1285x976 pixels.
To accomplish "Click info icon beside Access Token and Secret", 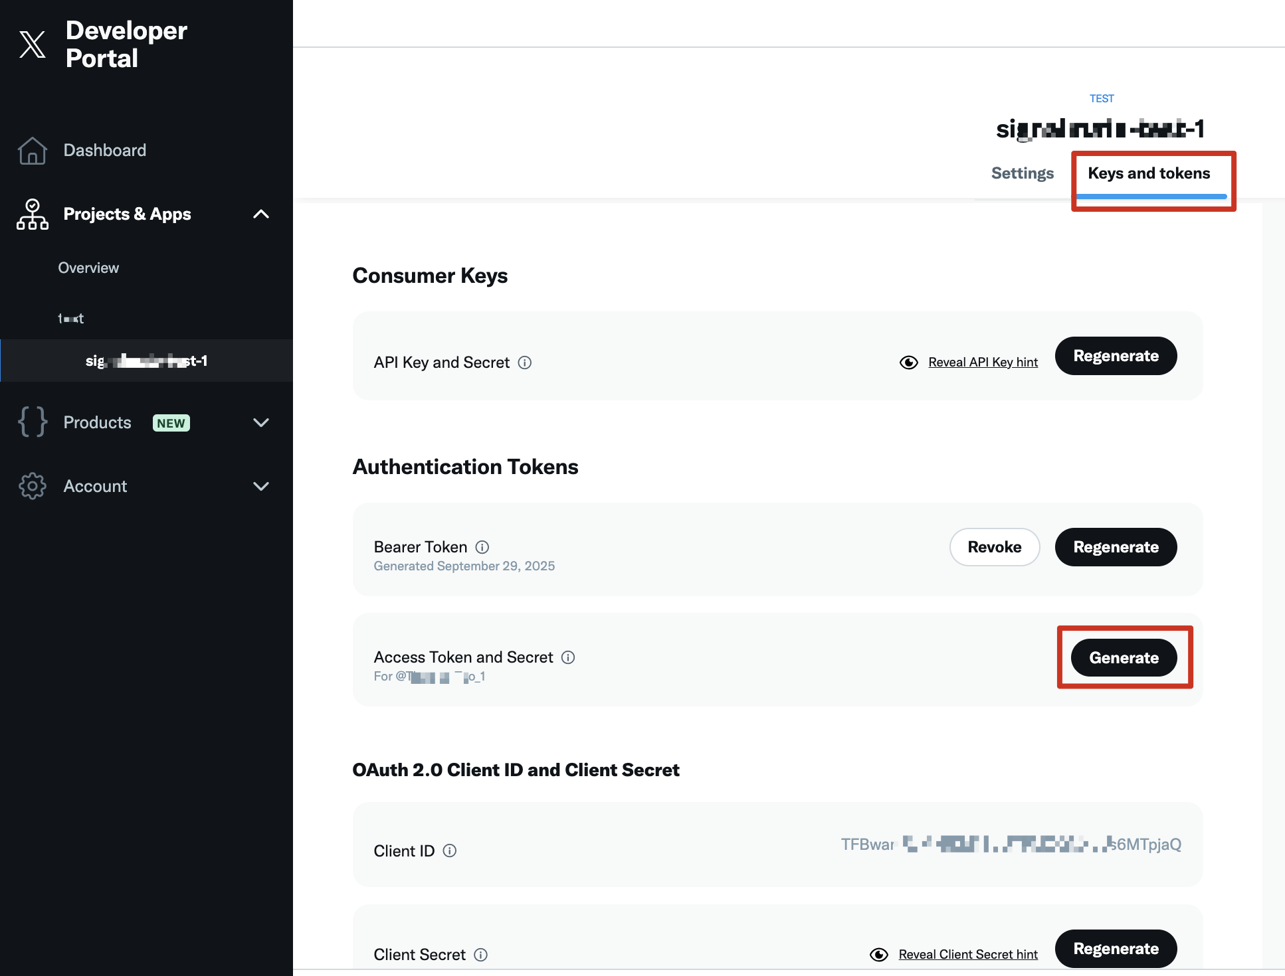I will [x=568, y=657].
